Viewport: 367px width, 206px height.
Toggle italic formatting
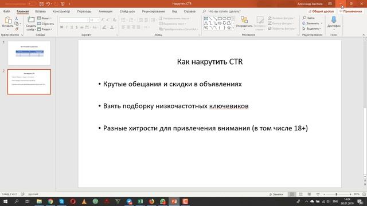click(67, 27)
